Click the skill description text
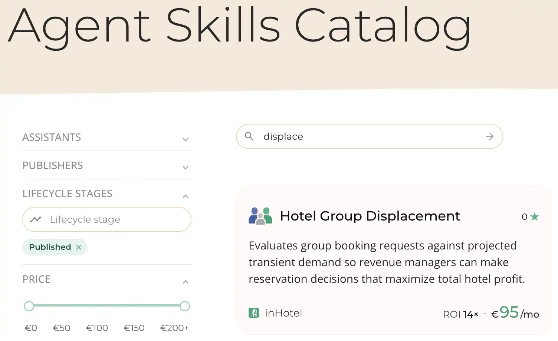This screenshot has height=341, width=558. click(387, 262)
